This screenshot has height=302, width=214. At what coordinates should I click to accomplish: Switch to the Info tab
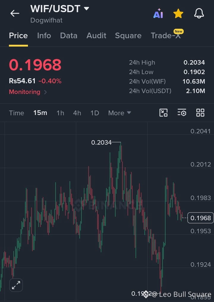click(x=44, y=36)
